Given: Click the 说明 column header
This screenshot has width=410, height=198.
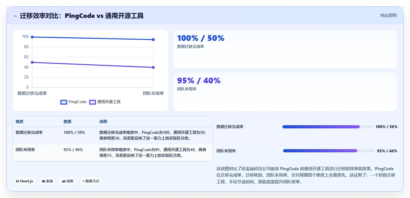Looking at the screenshot, I should tap(103, 122).
